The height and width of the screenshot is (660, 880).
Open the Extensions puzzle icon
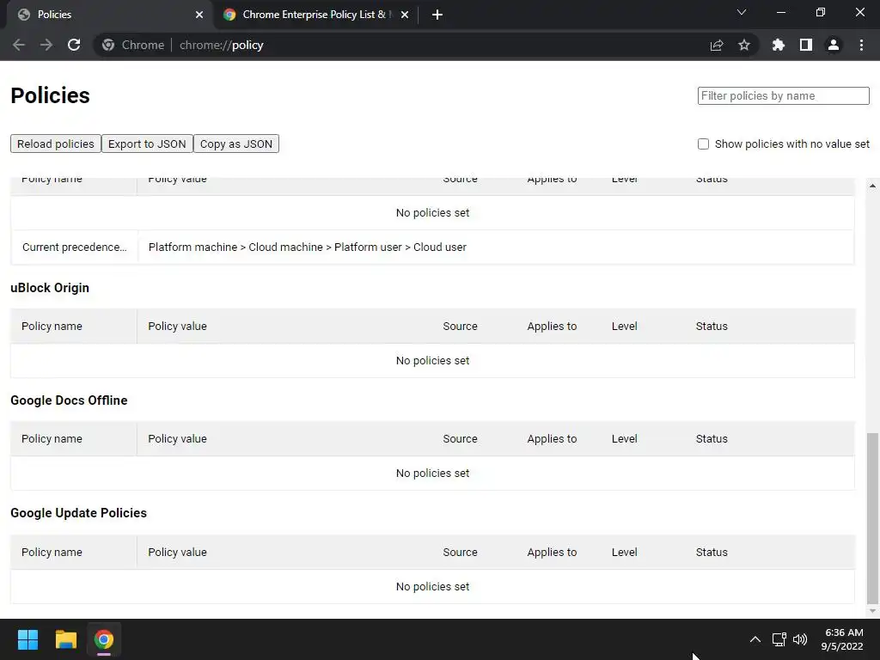tap(779, 45)
